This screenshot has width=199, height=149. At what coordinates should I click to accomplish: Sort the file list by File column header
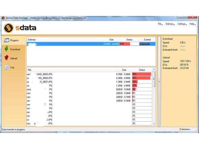[x=71, y=70]
